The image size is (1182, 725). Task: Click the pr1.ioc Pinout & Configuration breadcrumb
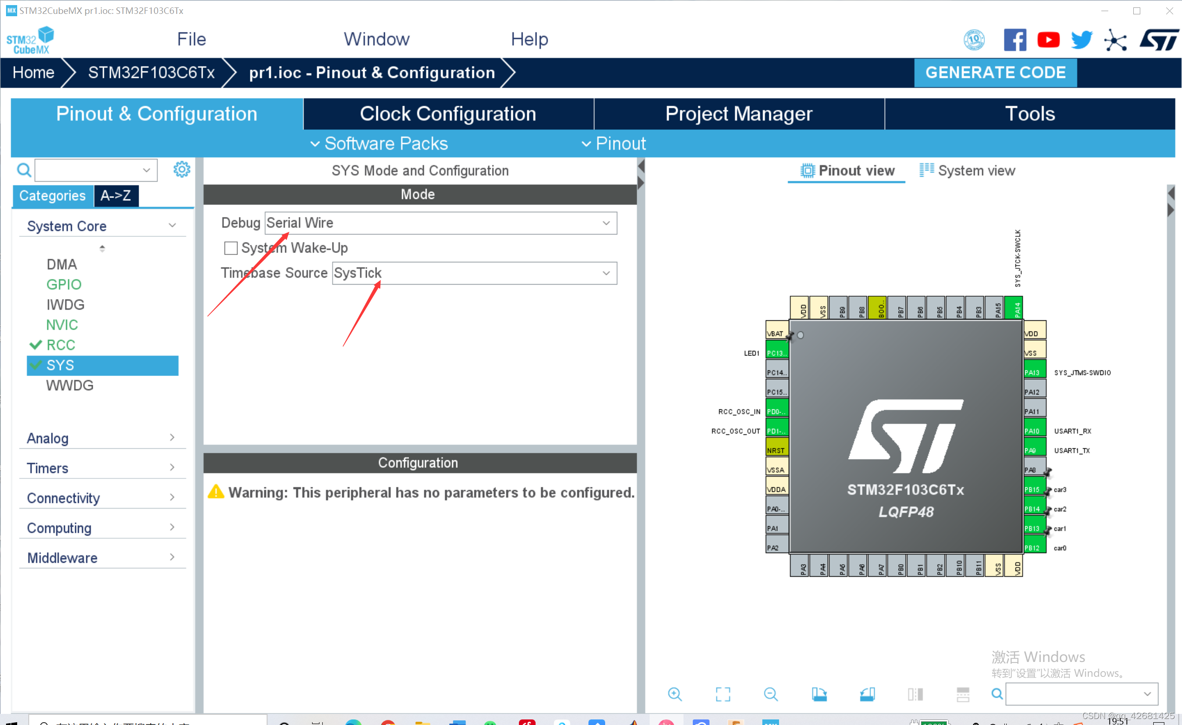[x=372, y=72]
